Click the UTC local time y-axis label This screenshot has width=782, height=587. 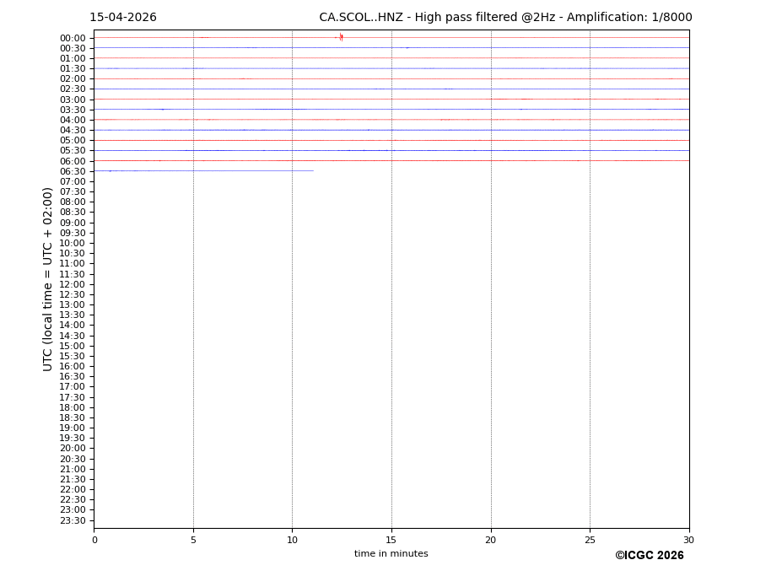(48, 279)
